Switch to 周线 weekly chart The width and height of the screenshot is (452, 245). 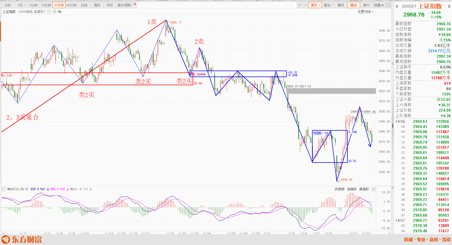[x=97, y=5]
